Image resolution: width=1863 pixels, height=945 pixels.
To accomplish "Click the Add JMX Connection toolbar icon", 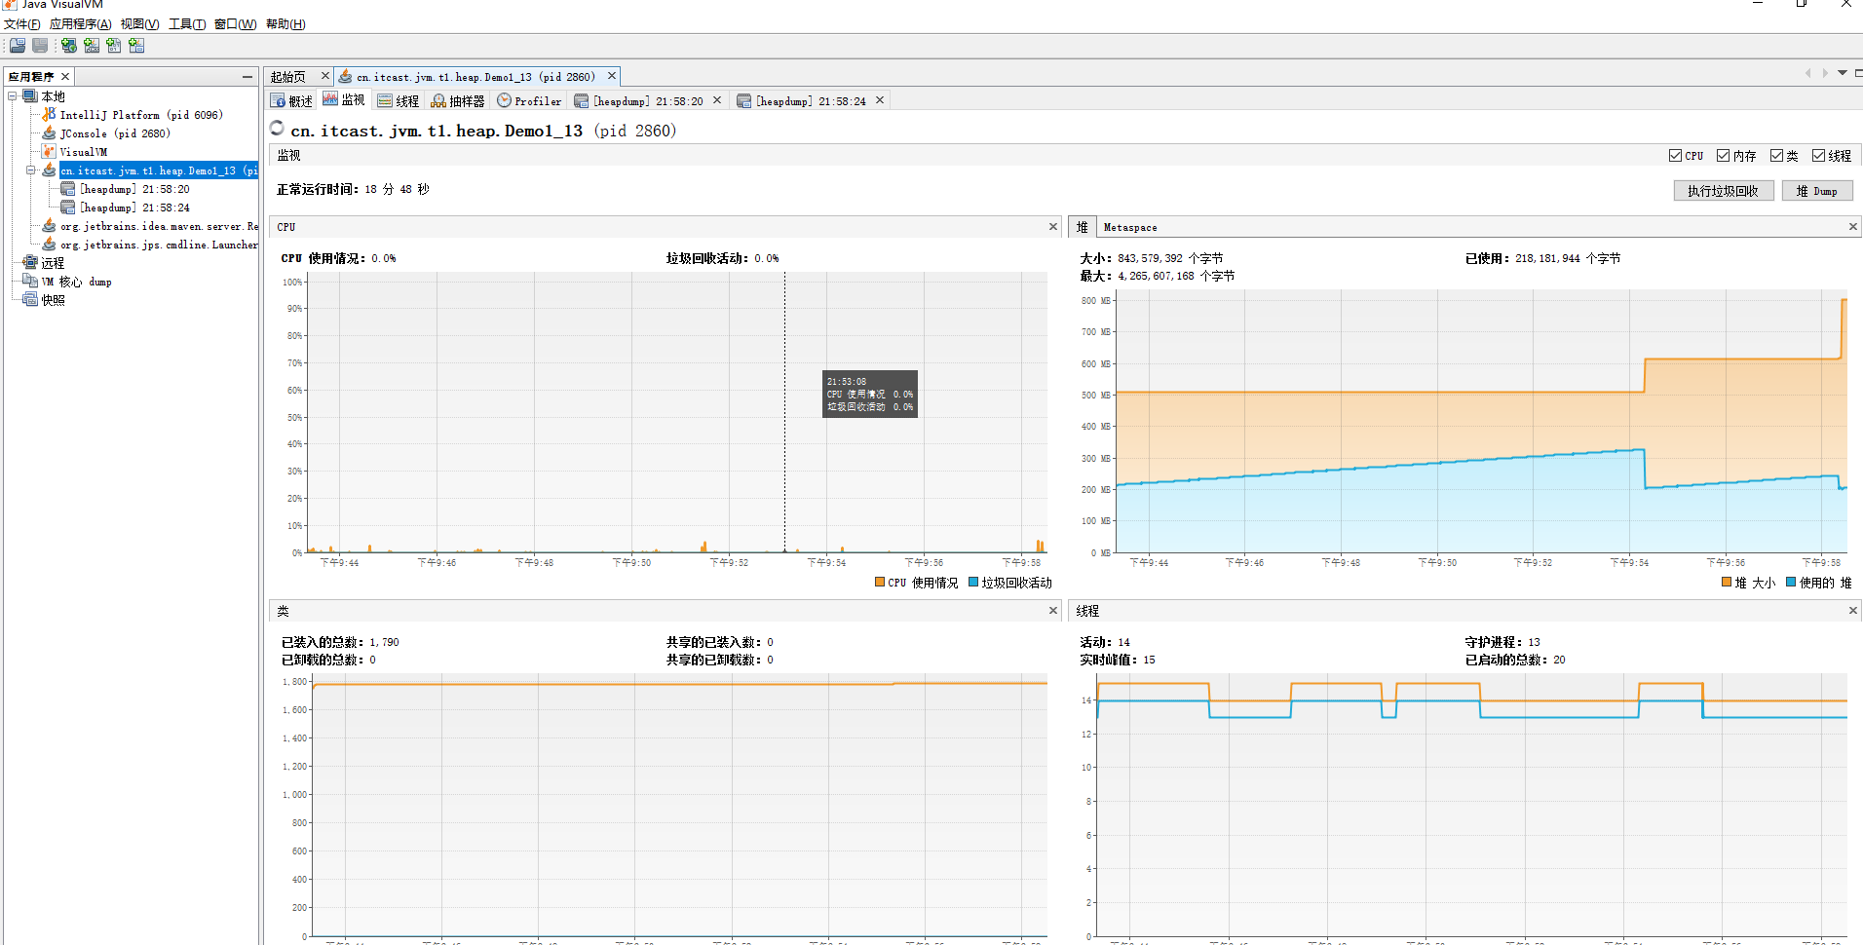I will tap(92, 46).
